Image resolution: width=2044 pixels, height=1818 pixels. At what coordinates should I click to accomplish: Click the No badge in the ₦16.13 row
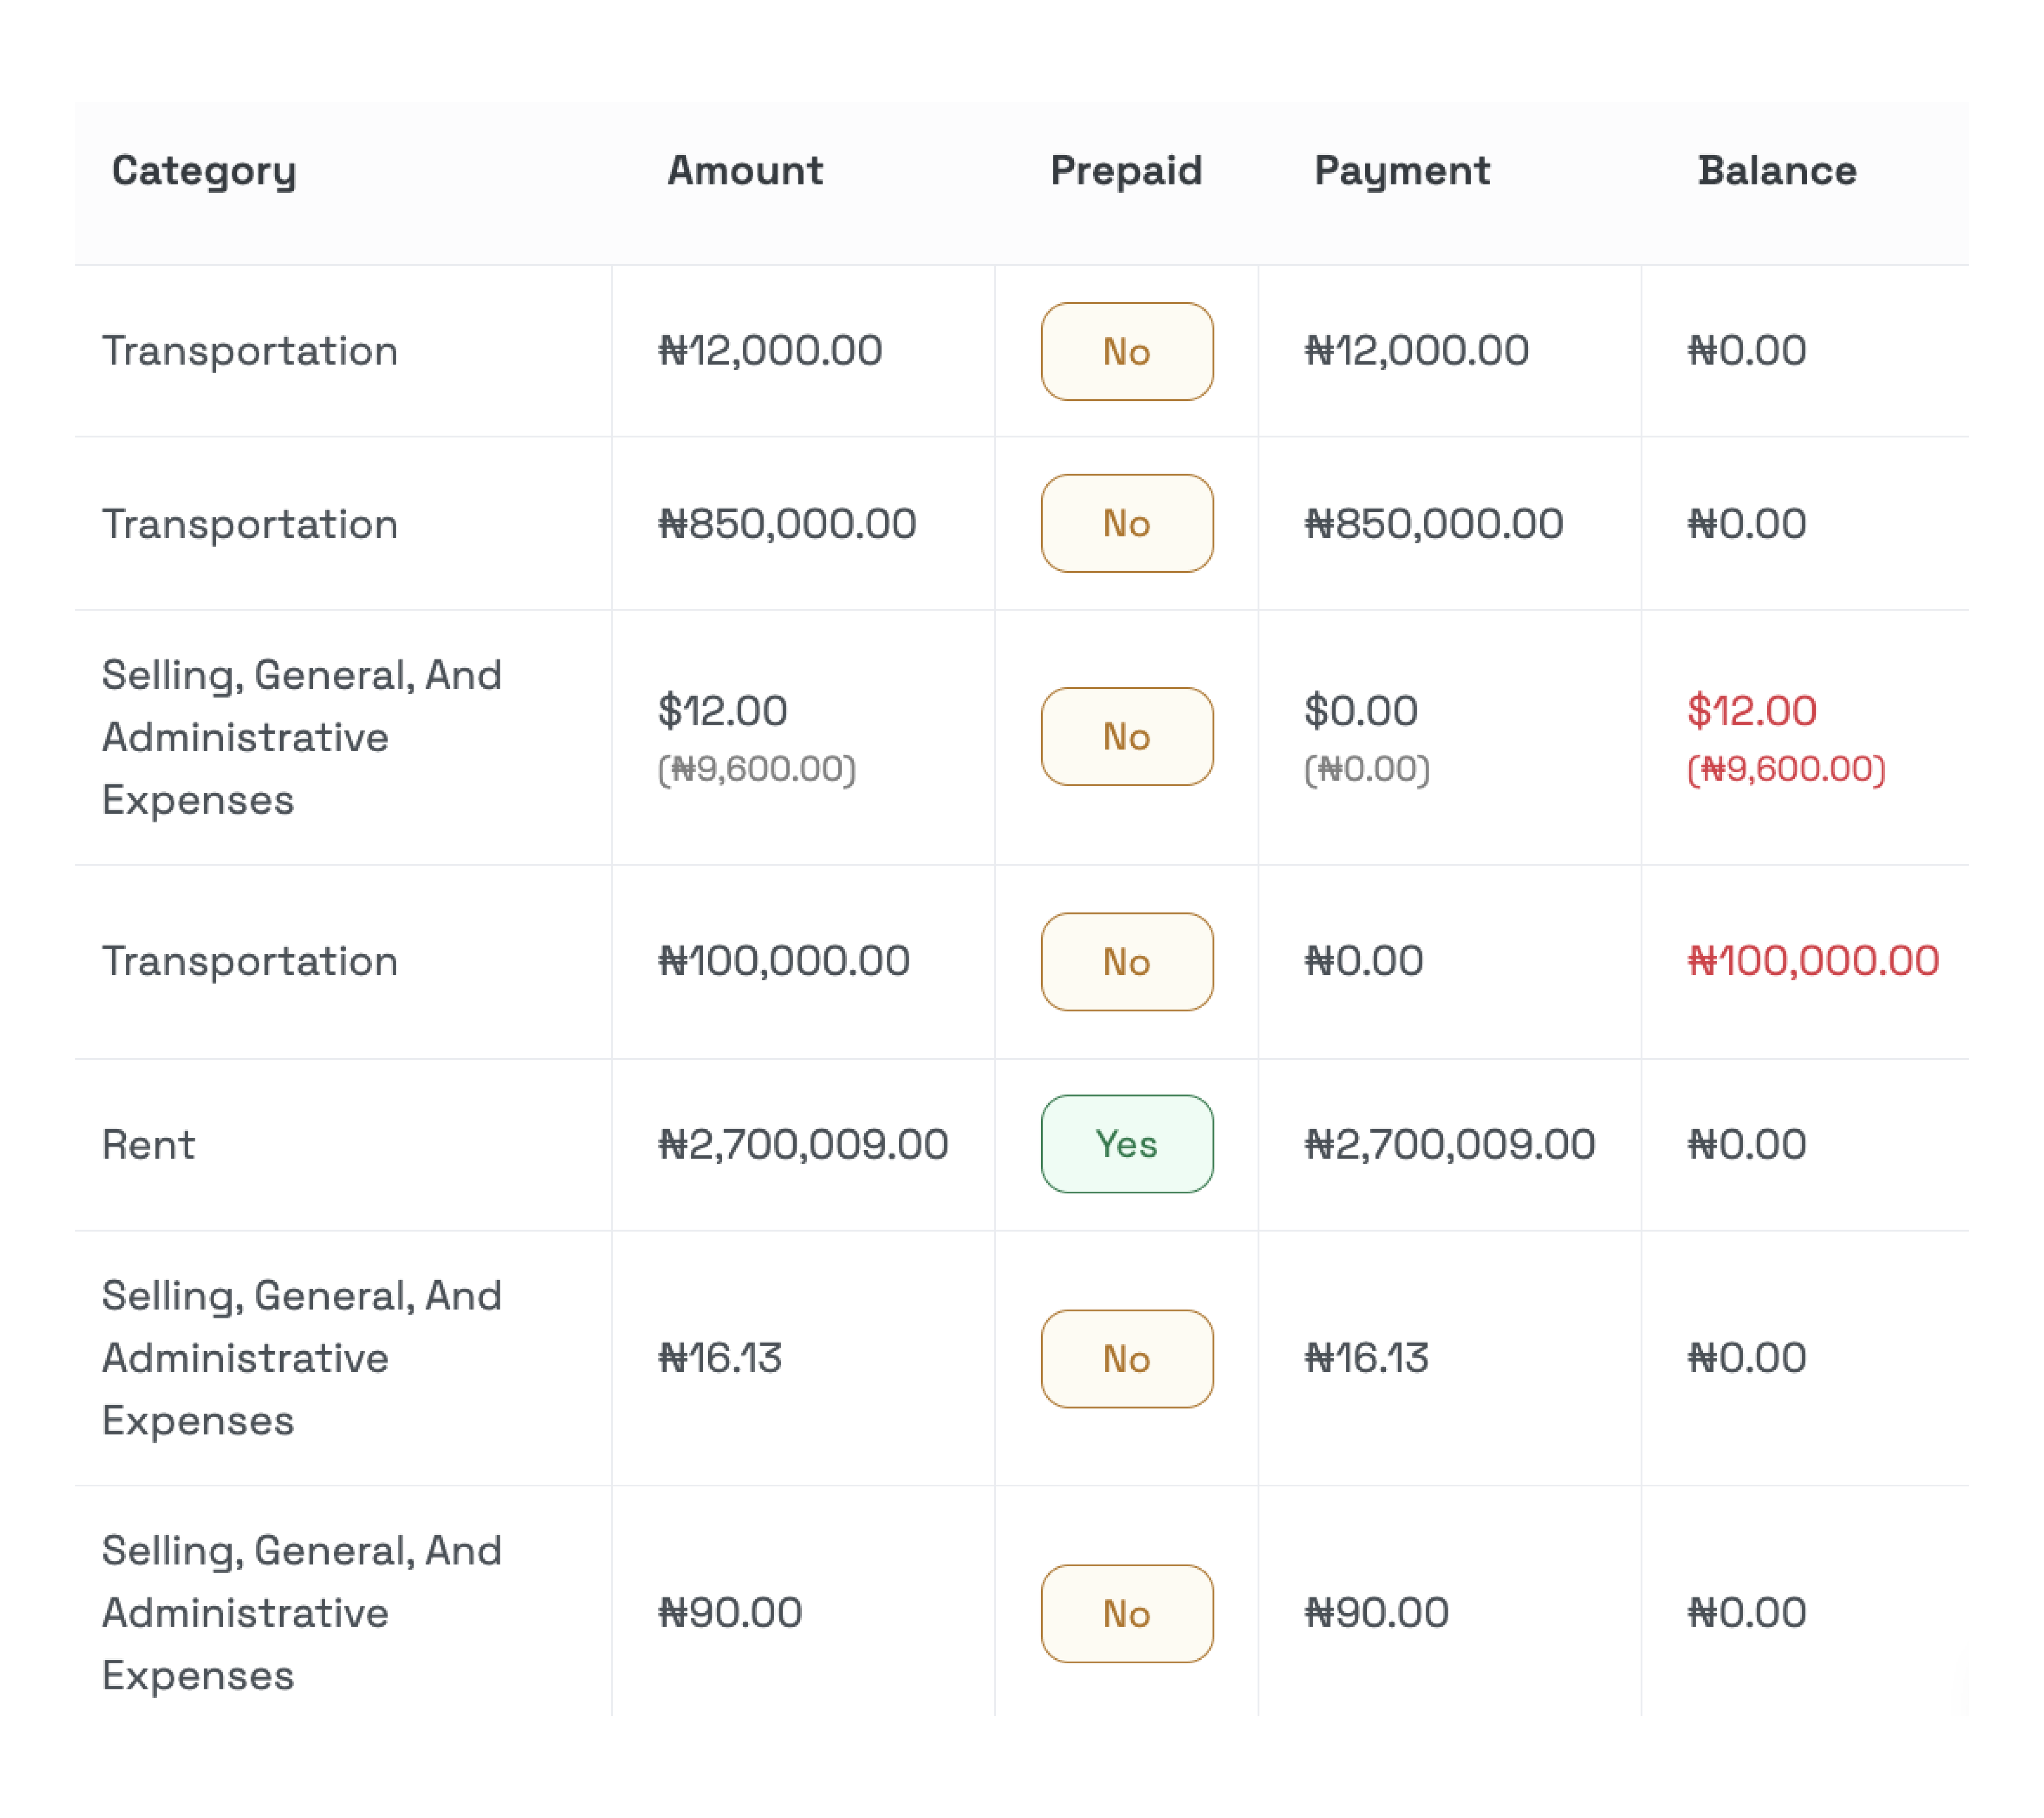click(1127, 1359)
